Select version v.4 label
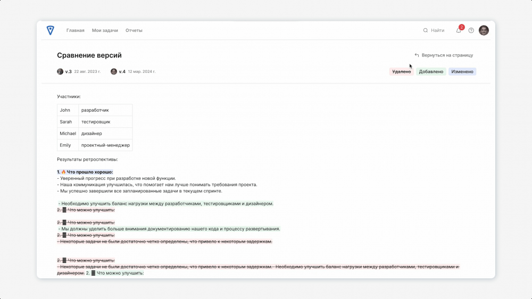Image resolution: width=532 pixels, height=299 pixels. (x=122, y=71)
